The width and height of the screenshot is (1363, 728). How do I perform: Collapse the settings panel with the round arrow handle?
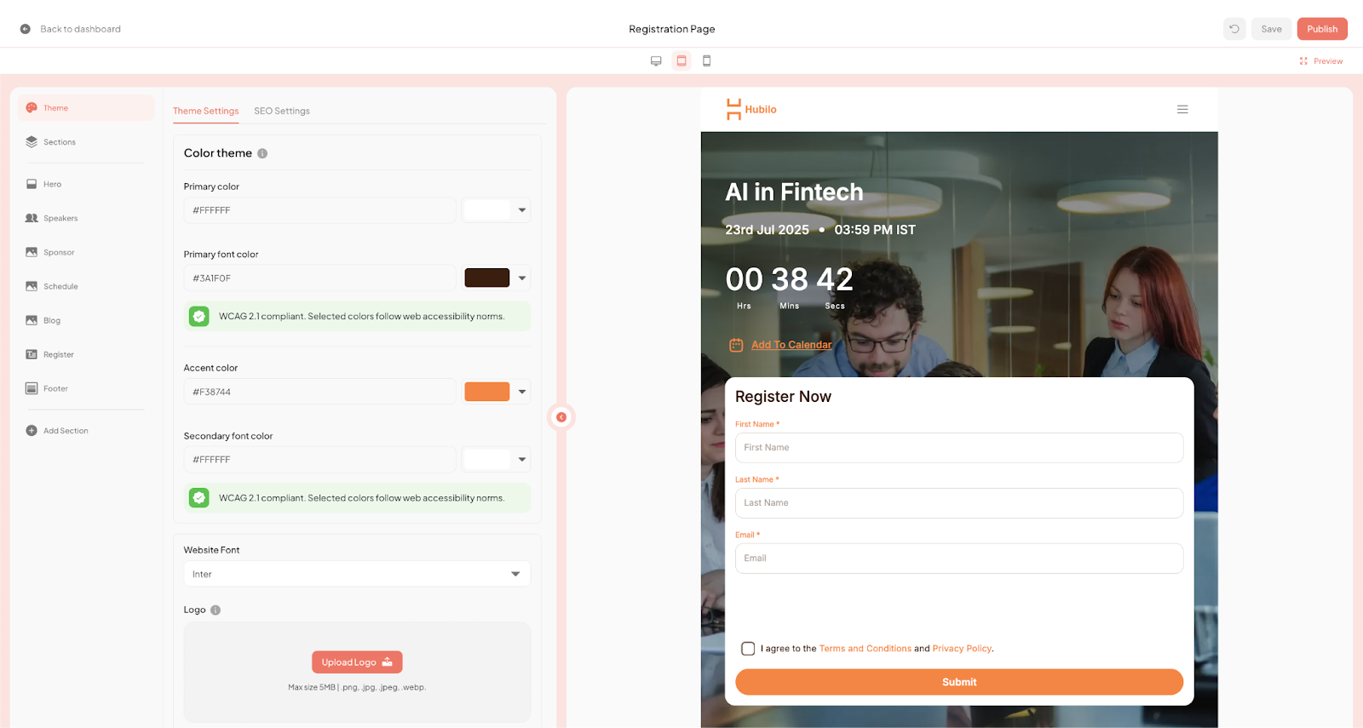tap(561, 417)
